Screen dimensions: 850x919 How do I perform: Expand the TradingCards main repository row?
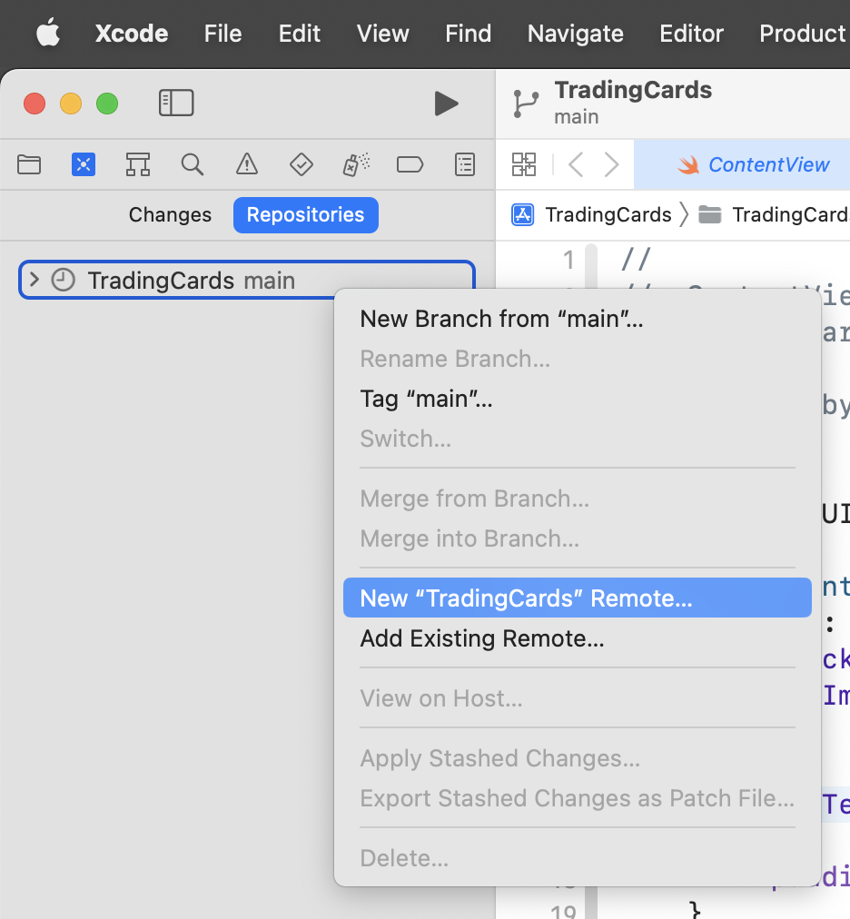(35, 280)
